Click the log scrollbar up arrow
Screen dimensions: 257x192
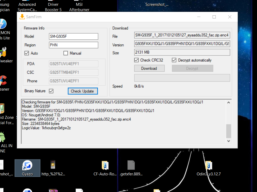coord(228,102)
